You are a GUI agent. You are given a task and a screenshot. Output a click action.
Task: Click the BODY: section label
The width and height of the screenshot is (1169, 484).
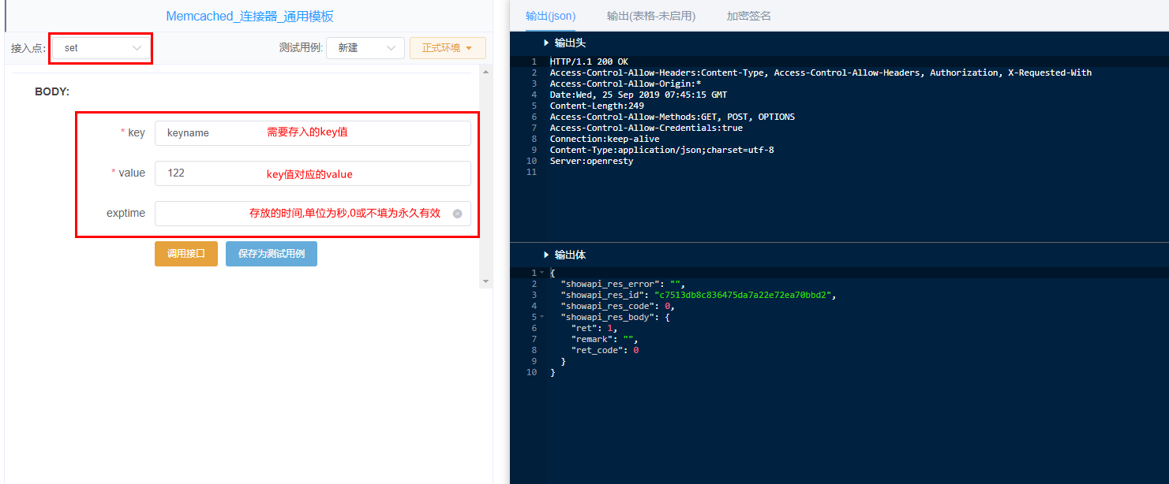point(52,92)
